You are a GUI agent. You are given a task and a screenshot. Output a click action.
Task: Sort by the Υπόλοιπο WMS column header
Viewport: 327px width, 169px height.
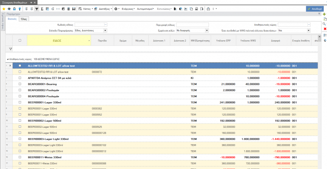click(x=248, y=41)
